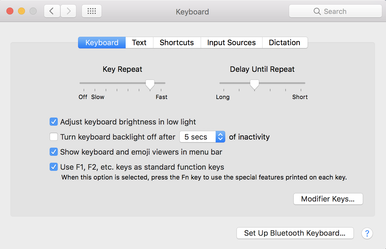Screen dimensions: 386x249
Task: Disable adjust keyboard brightness in low light
Action: [x=54, y=122]
